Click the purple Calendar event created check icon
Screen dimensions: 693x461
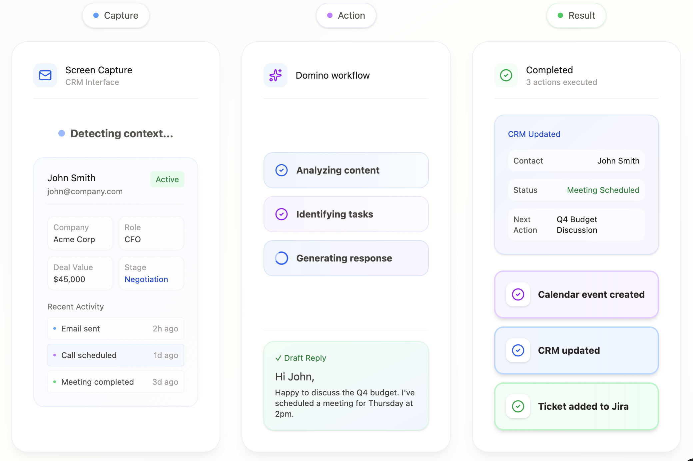tap(518, 294)
